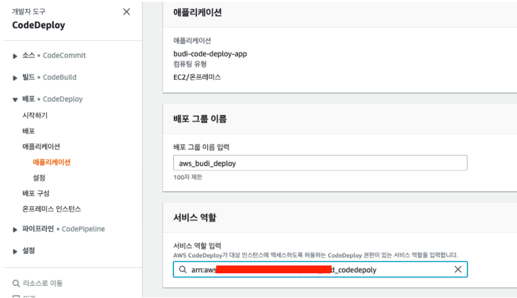Open 설정 under 애플리케이션
Viewport: 517px width, 298px height.
coord(39,178)
